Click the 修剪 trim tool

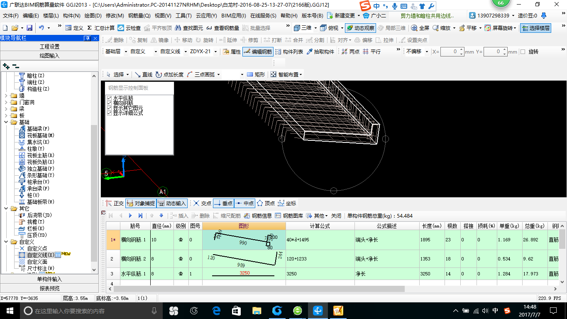pyautogui.click(x=249, y=40)
